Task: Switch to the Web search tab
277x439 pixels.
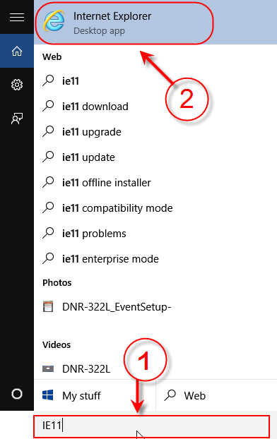Action: (216, 395)
